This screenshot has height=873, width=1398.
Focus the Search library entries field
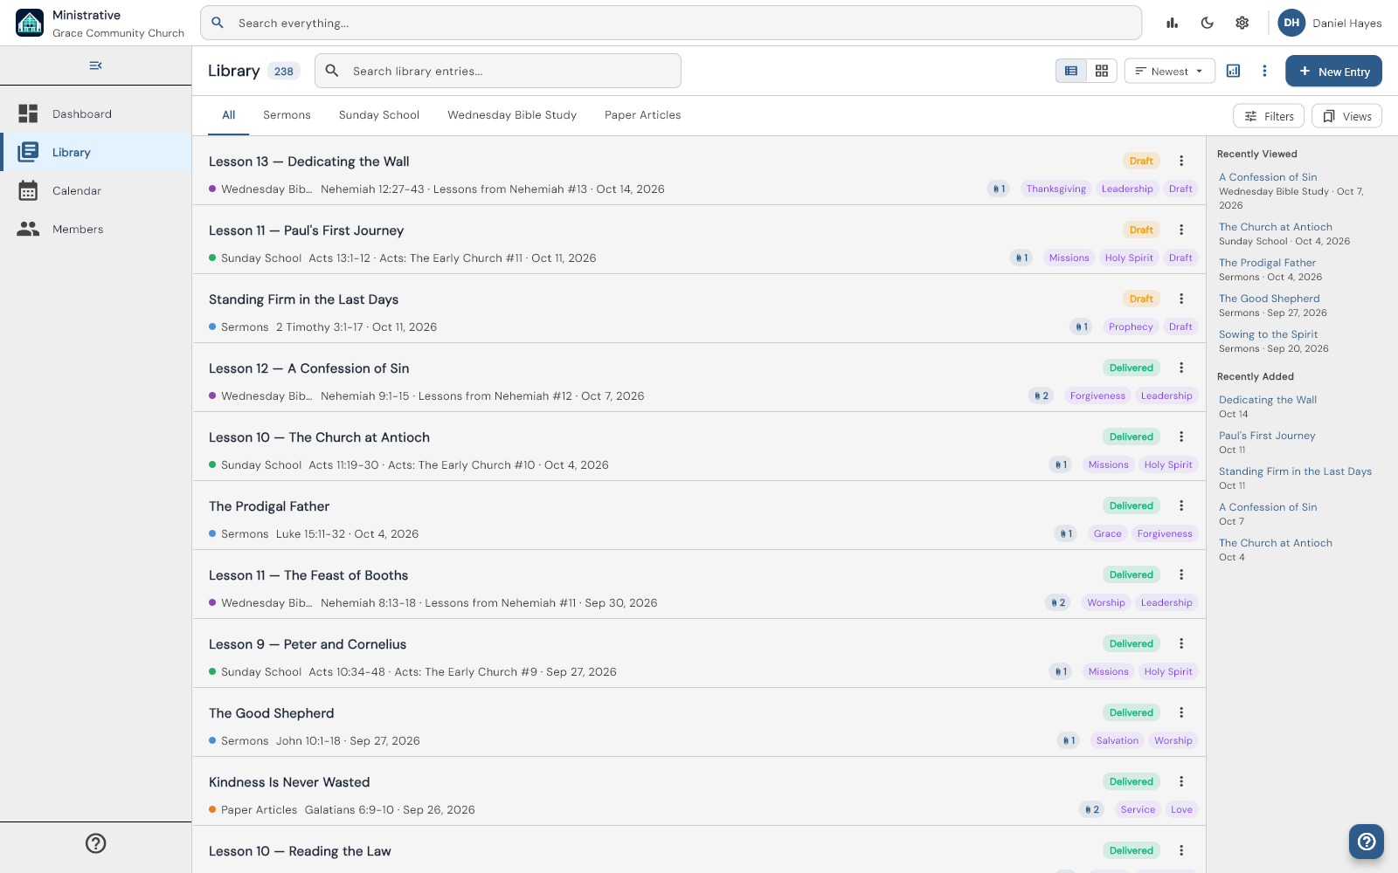click(x=498, y=71)
